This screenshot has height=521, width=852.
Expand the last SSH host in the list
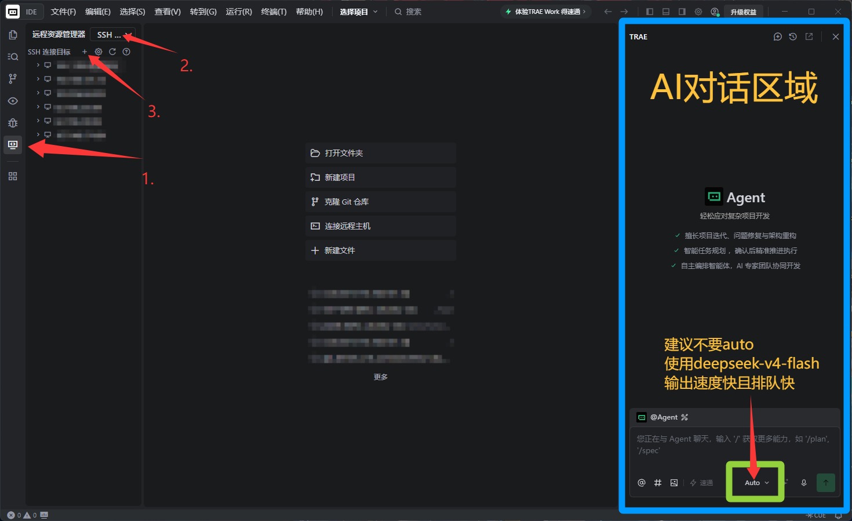point(38,134)
